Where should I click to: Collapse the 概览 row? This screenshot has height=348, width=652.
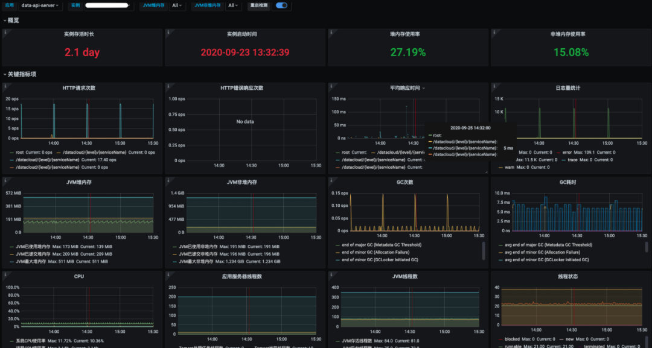[11, 21]
